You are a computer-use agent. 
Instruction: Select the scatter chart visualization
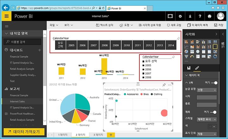(x=215, y=47)
